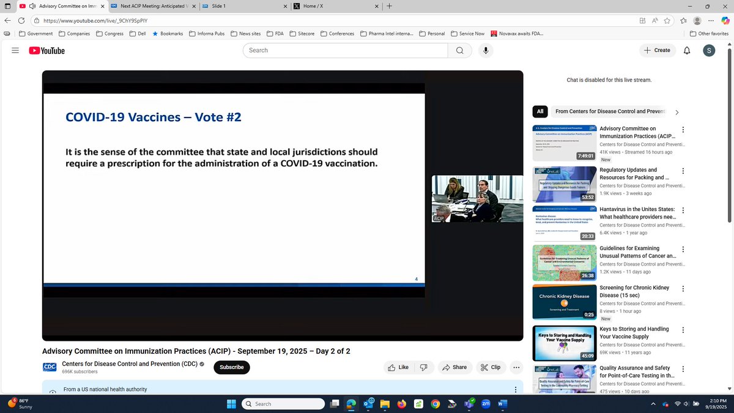
Task: Show hidden system tray icons
Action: pyautogui.click(x=653, y=404)
